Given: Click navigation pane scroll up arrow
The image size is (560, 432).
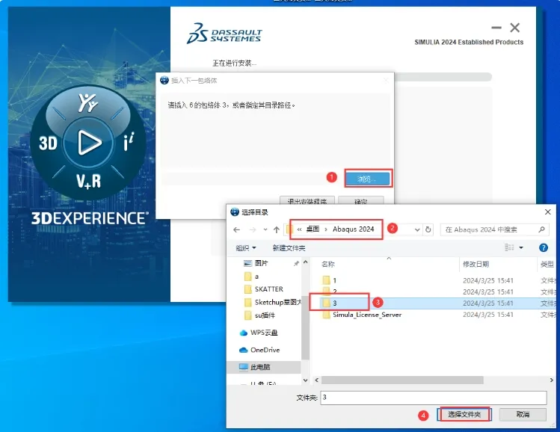Looking at the screenshot, I should point(305,262).
